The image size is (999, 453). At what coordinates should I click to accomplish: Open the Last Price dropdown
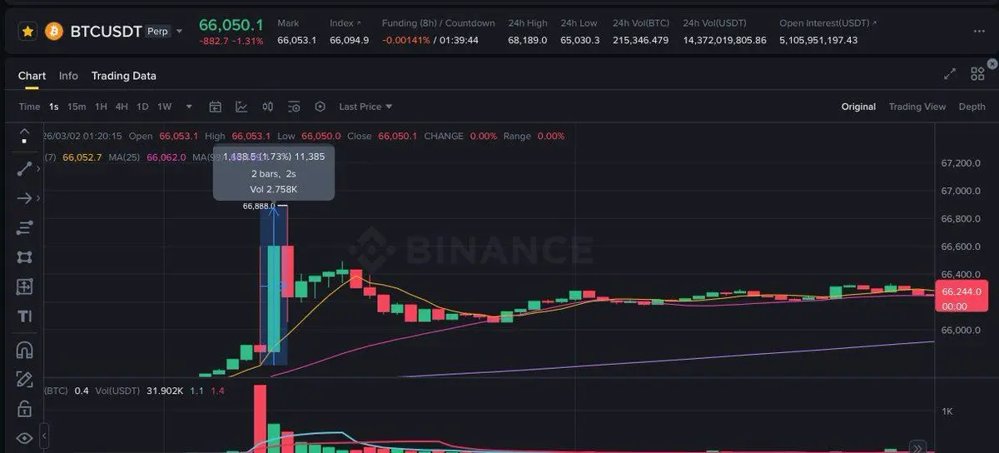tap(365, 107)
